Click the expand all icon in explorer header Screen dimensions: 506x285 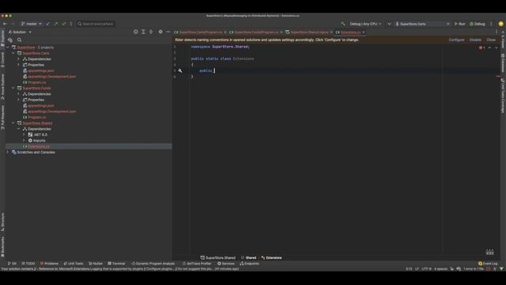coord(143,32)
